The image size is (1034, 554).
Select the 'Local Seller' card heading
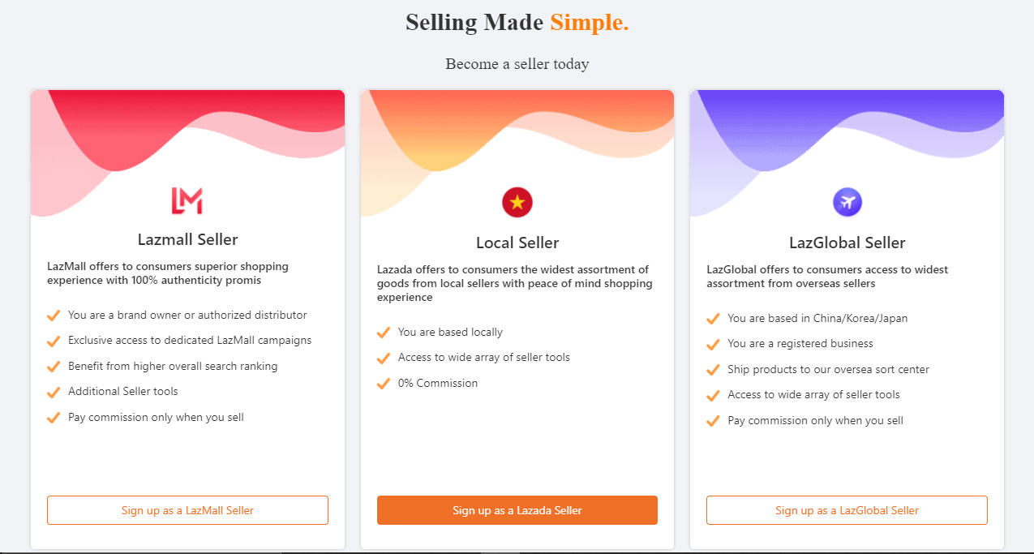coord(517,242)
